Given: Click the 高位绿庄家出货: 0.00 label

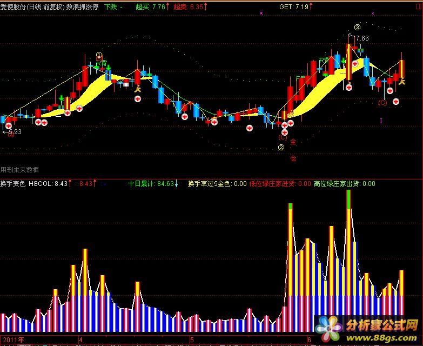Looking at the screenshot, I should 345,184.
